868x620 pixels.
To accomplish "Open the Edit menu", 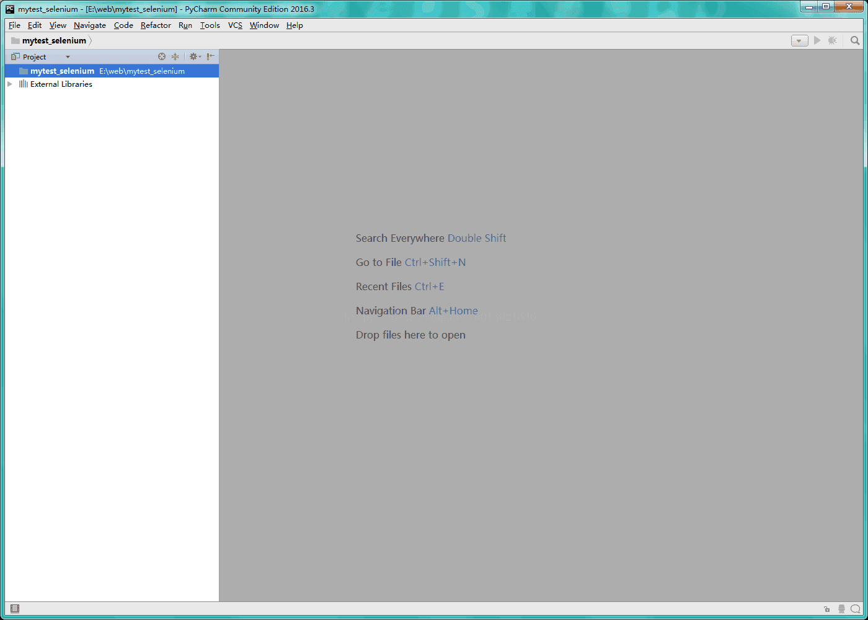I will [35, 25].
